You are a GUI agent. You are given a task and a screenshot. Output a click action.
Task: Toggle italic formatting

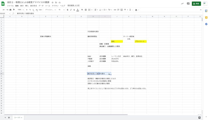[71, 10]
